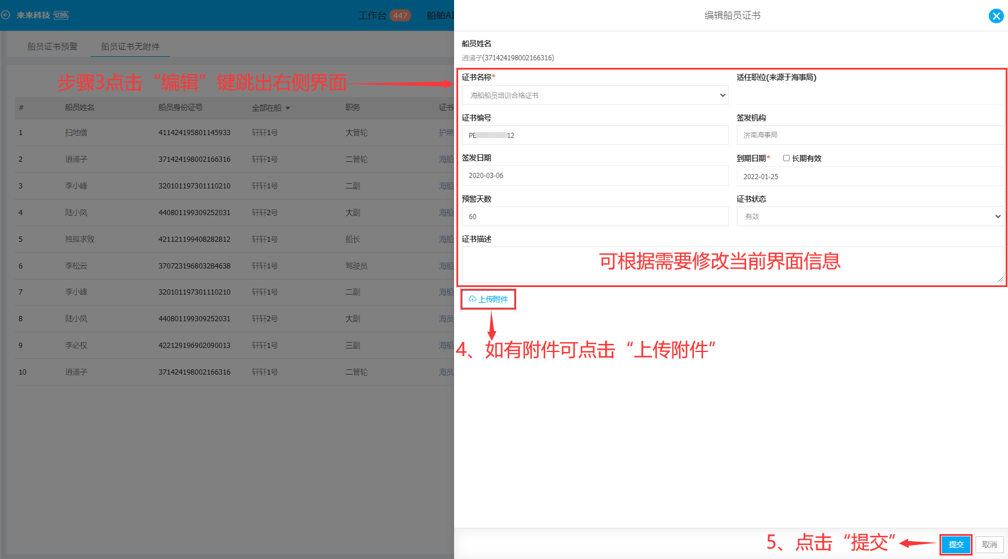Viewport: 1008px width, 559px height.
Task: Click the 取消 cancel button
Action: click(989, 545)
